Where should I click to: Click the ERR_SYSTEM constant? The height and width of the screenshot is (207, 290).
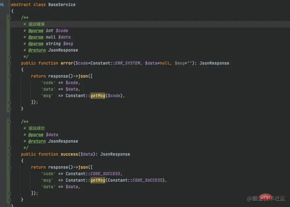coord(127,63)
